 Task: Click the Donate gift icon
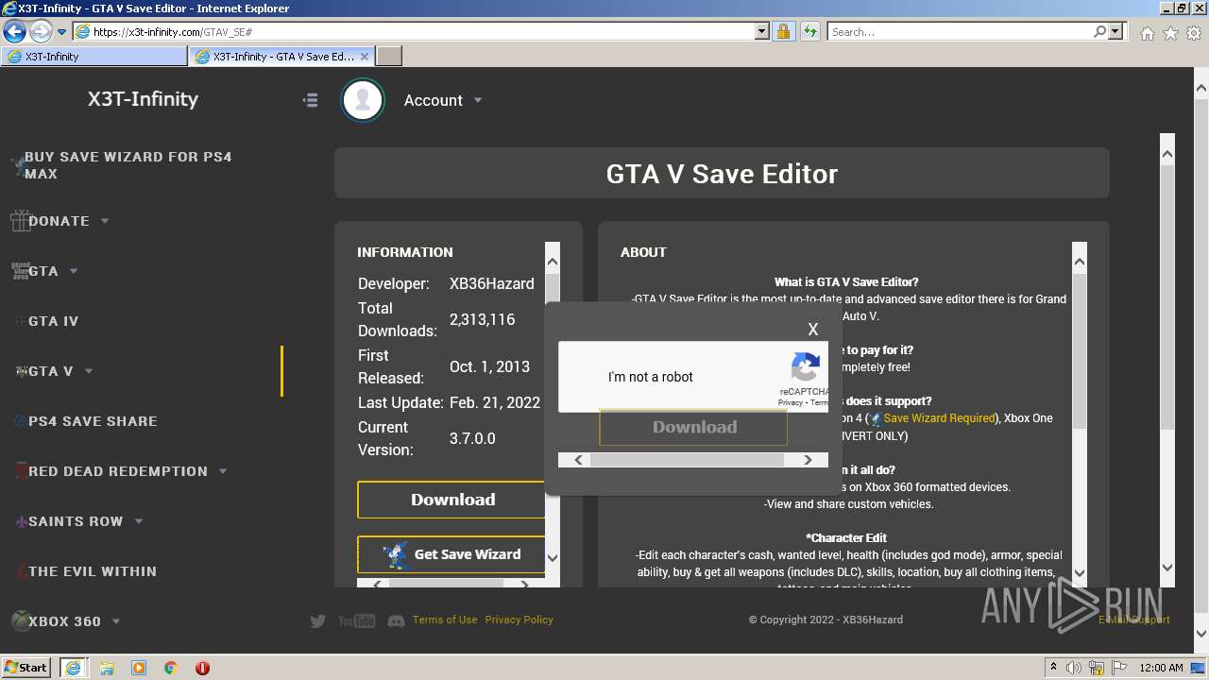[20, 221]
